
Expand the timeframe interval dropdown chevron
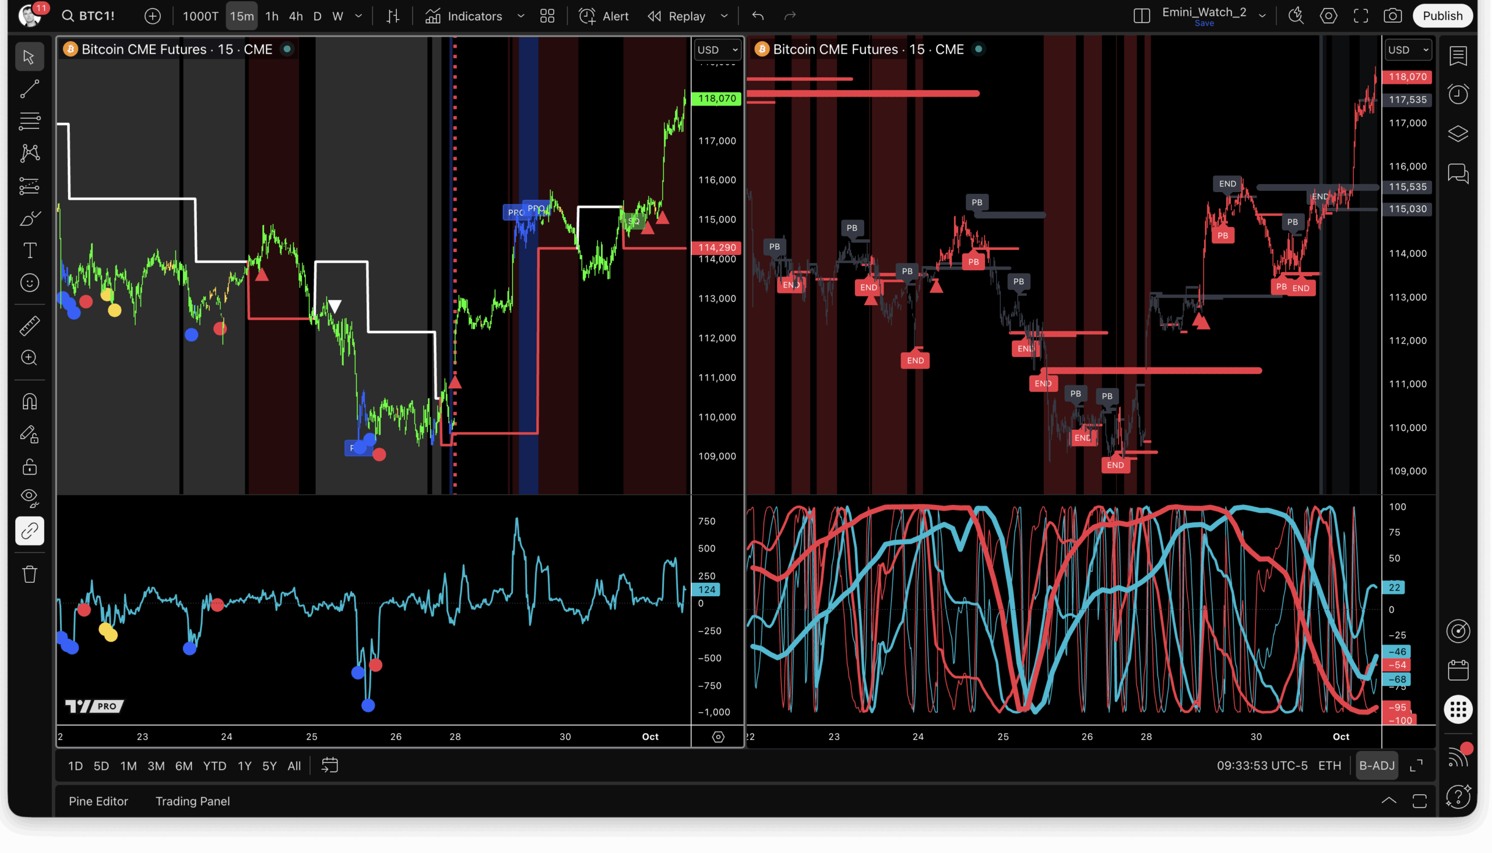click(359, 16)
